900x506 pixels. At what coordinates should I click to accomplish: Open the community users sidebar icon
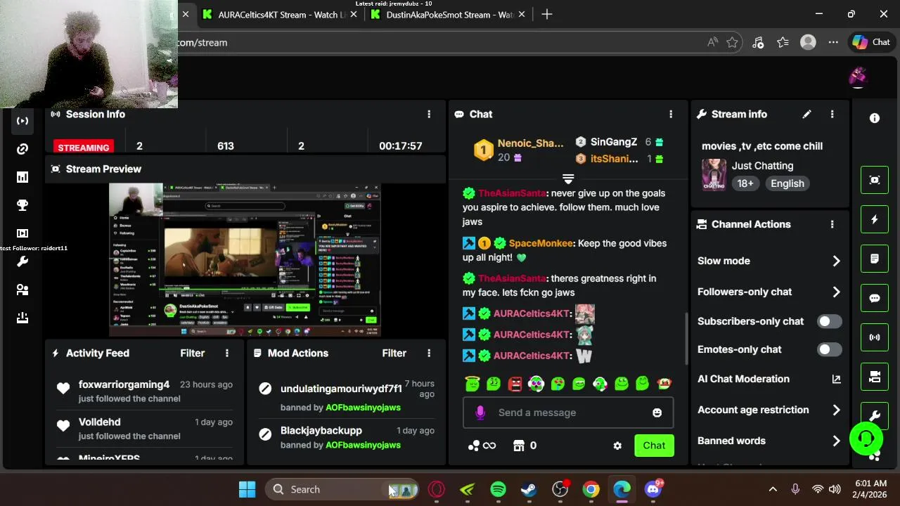click(x=22, y=290)
